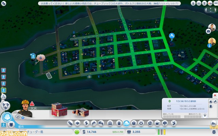
Task: Click the male advisor portrait
Action: (212, 28)
